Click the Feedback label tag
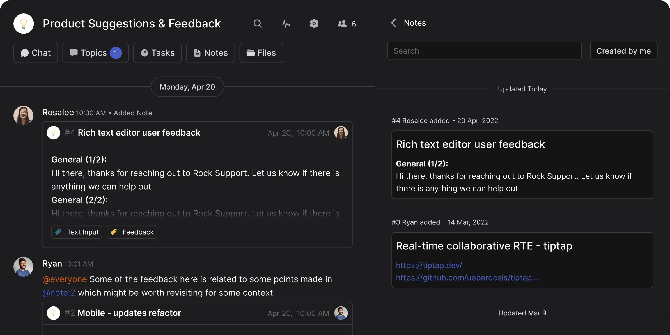Viewport: 670px width, 335px height. tap(132, 232)
